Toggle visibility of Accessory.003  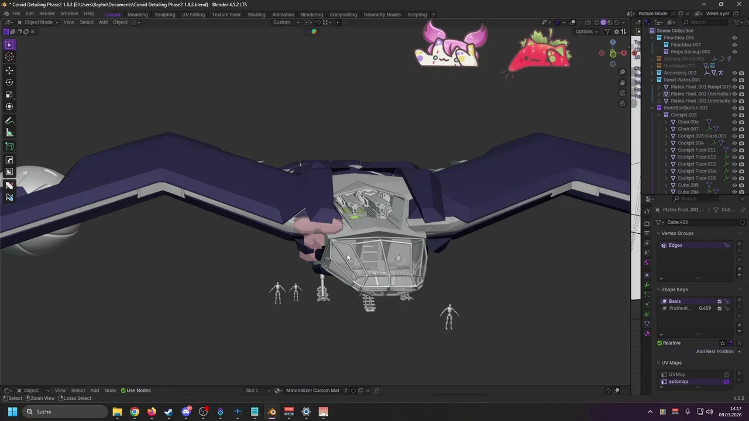[734, 73]
